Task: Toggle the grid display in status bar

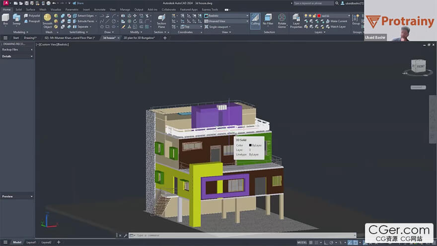Action: [x=312, y=243]
